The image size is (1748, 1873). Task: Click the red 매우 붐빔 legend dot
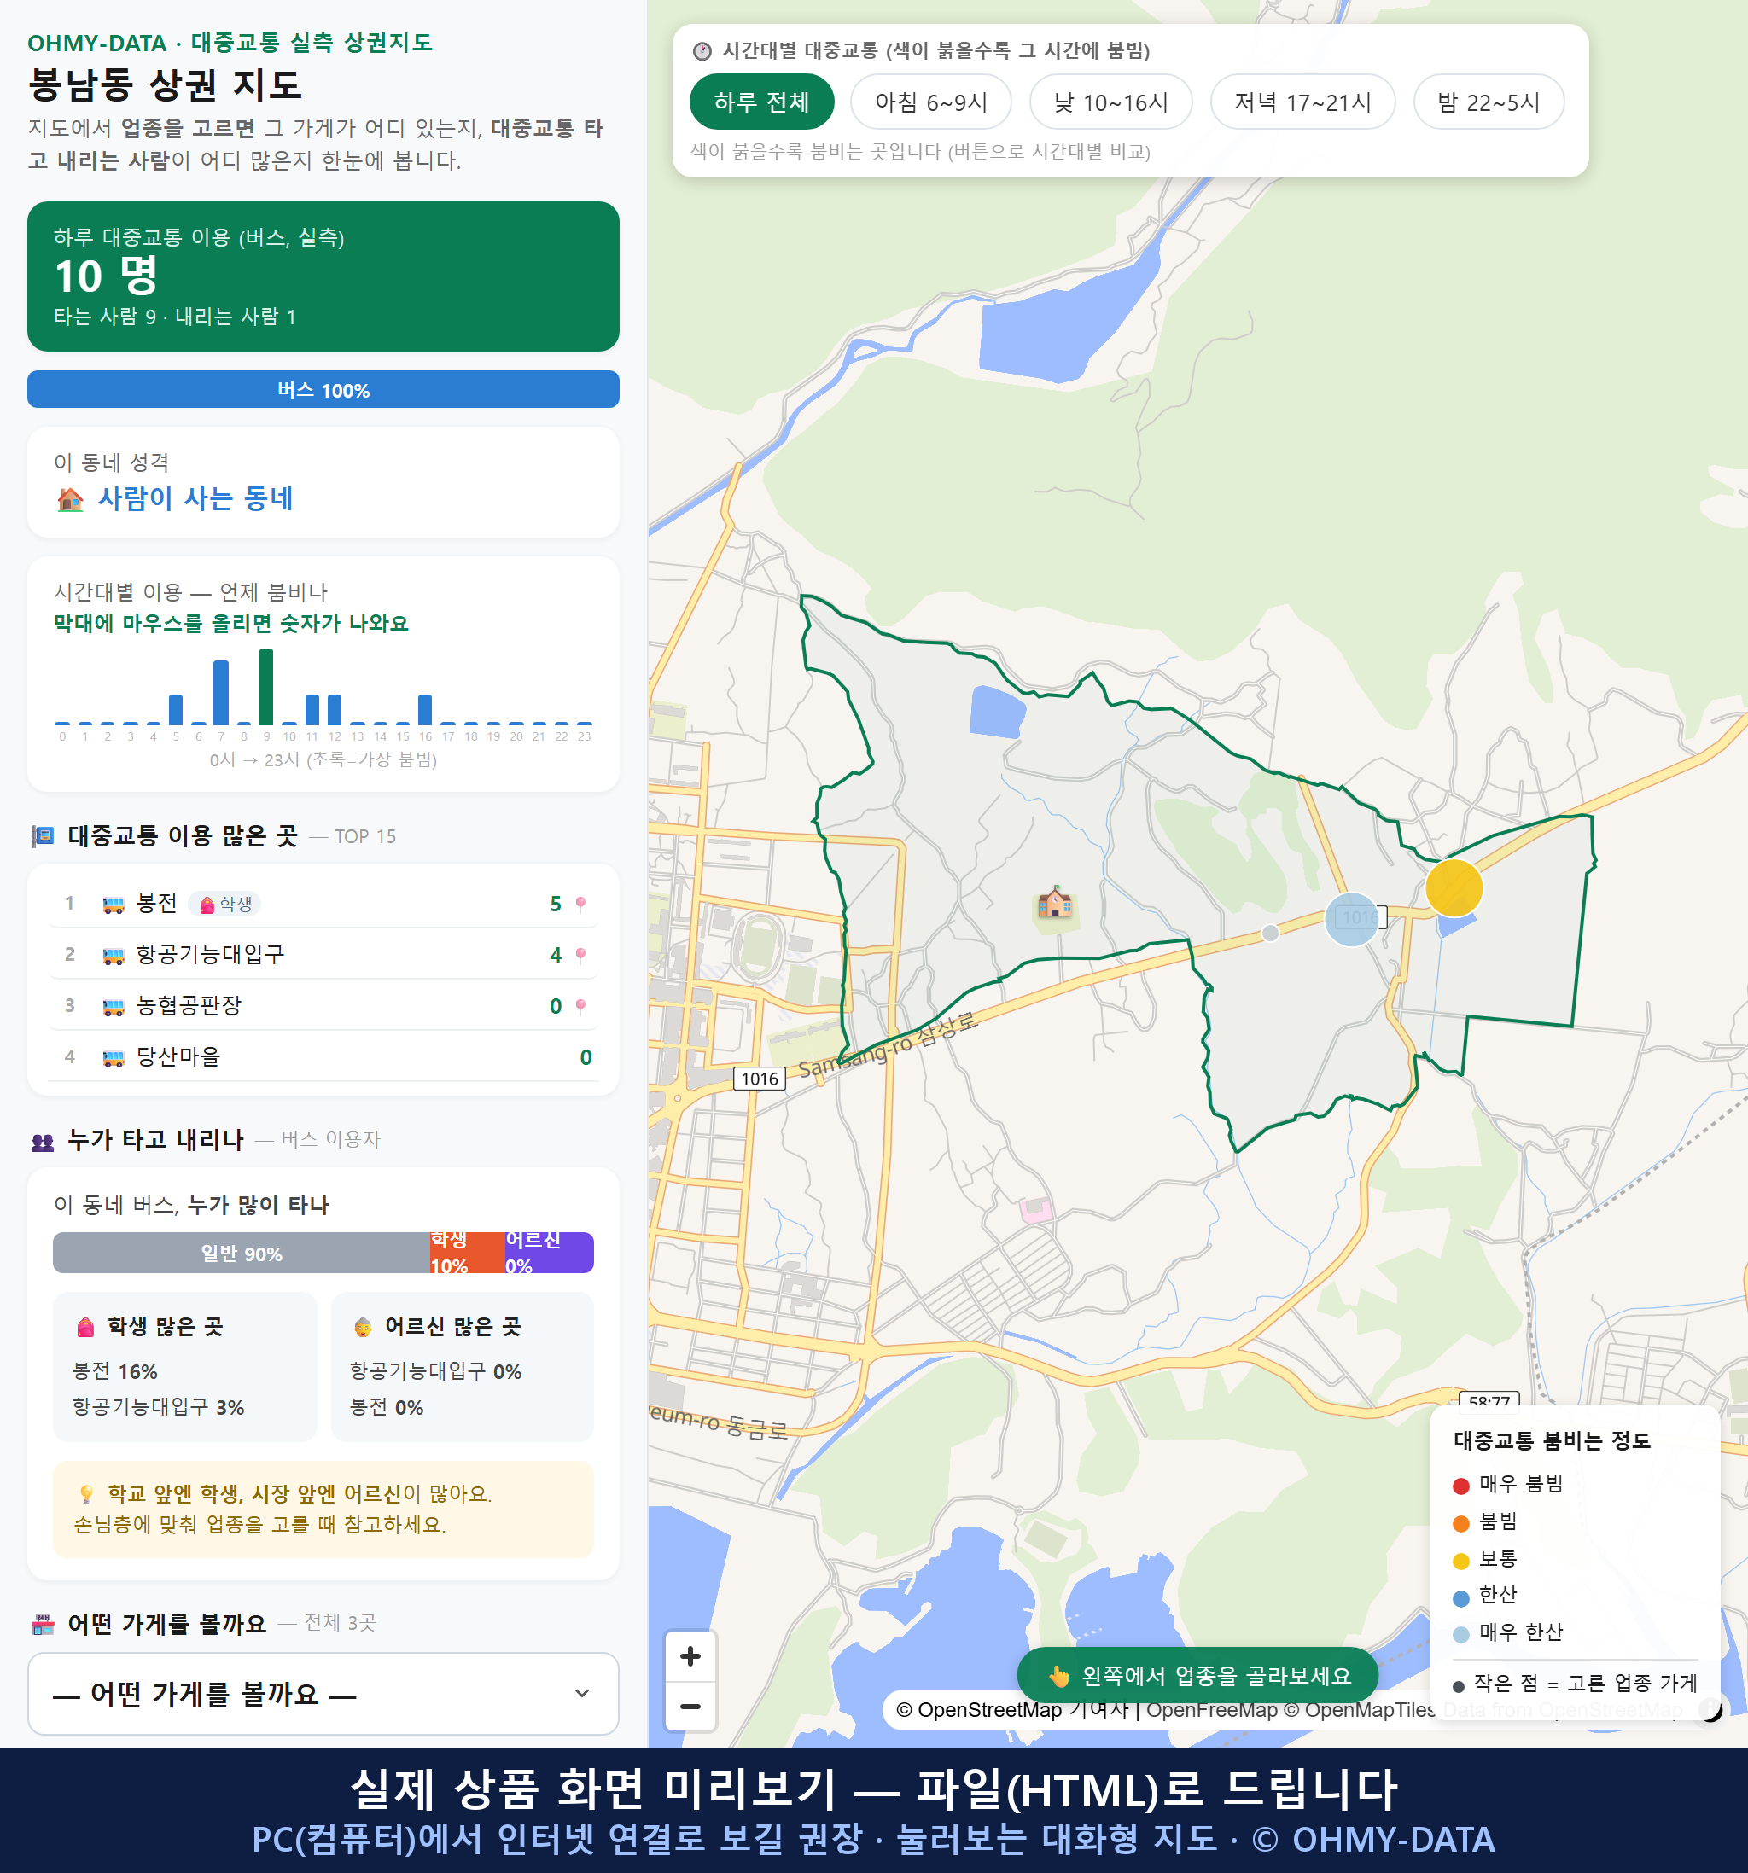tap(1461, 1486)
